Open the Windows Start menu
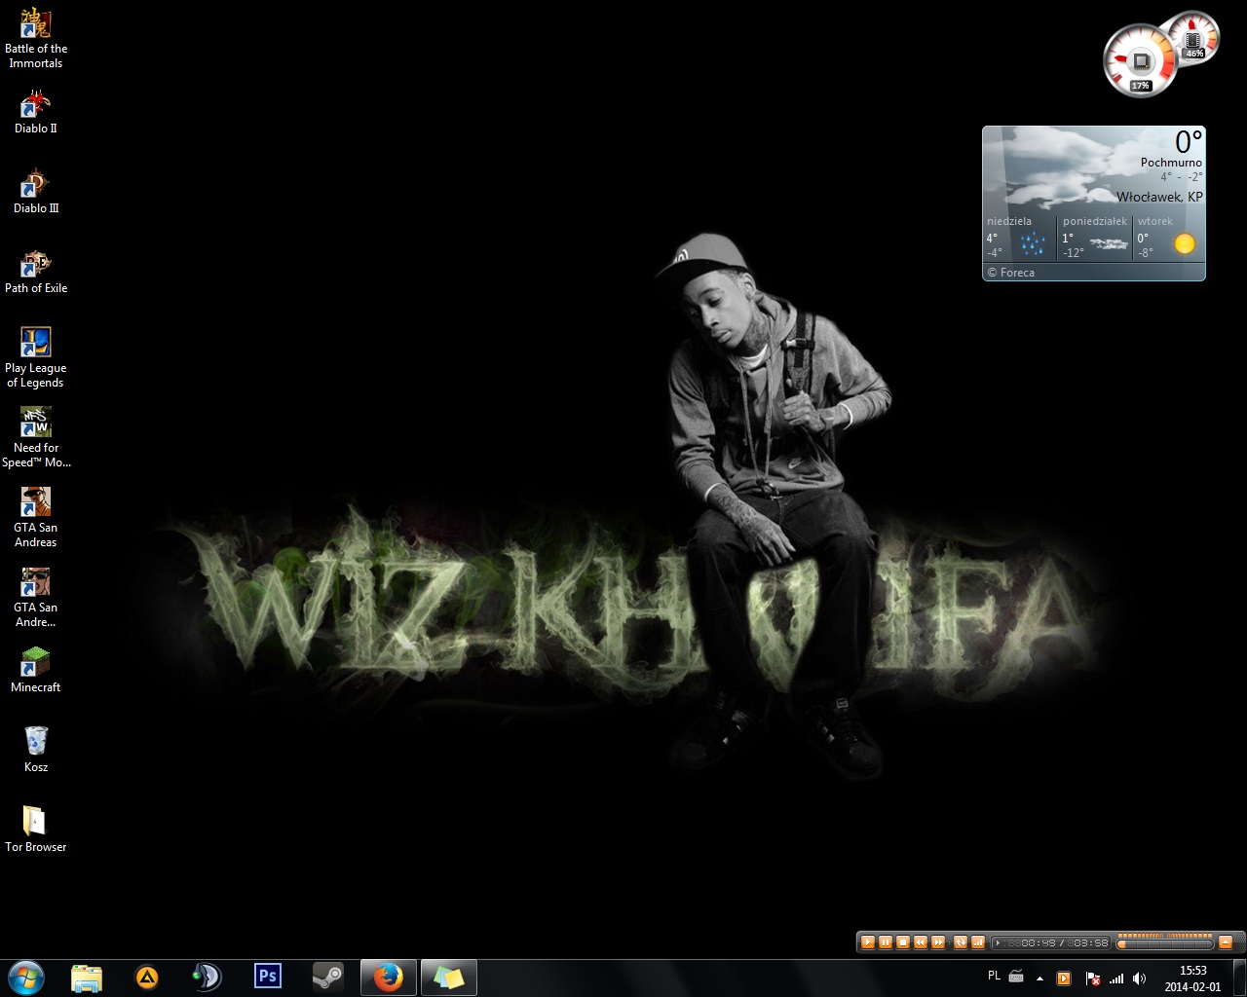The width and height of the screenshot is (1247, 997). (x=26, y=978)
